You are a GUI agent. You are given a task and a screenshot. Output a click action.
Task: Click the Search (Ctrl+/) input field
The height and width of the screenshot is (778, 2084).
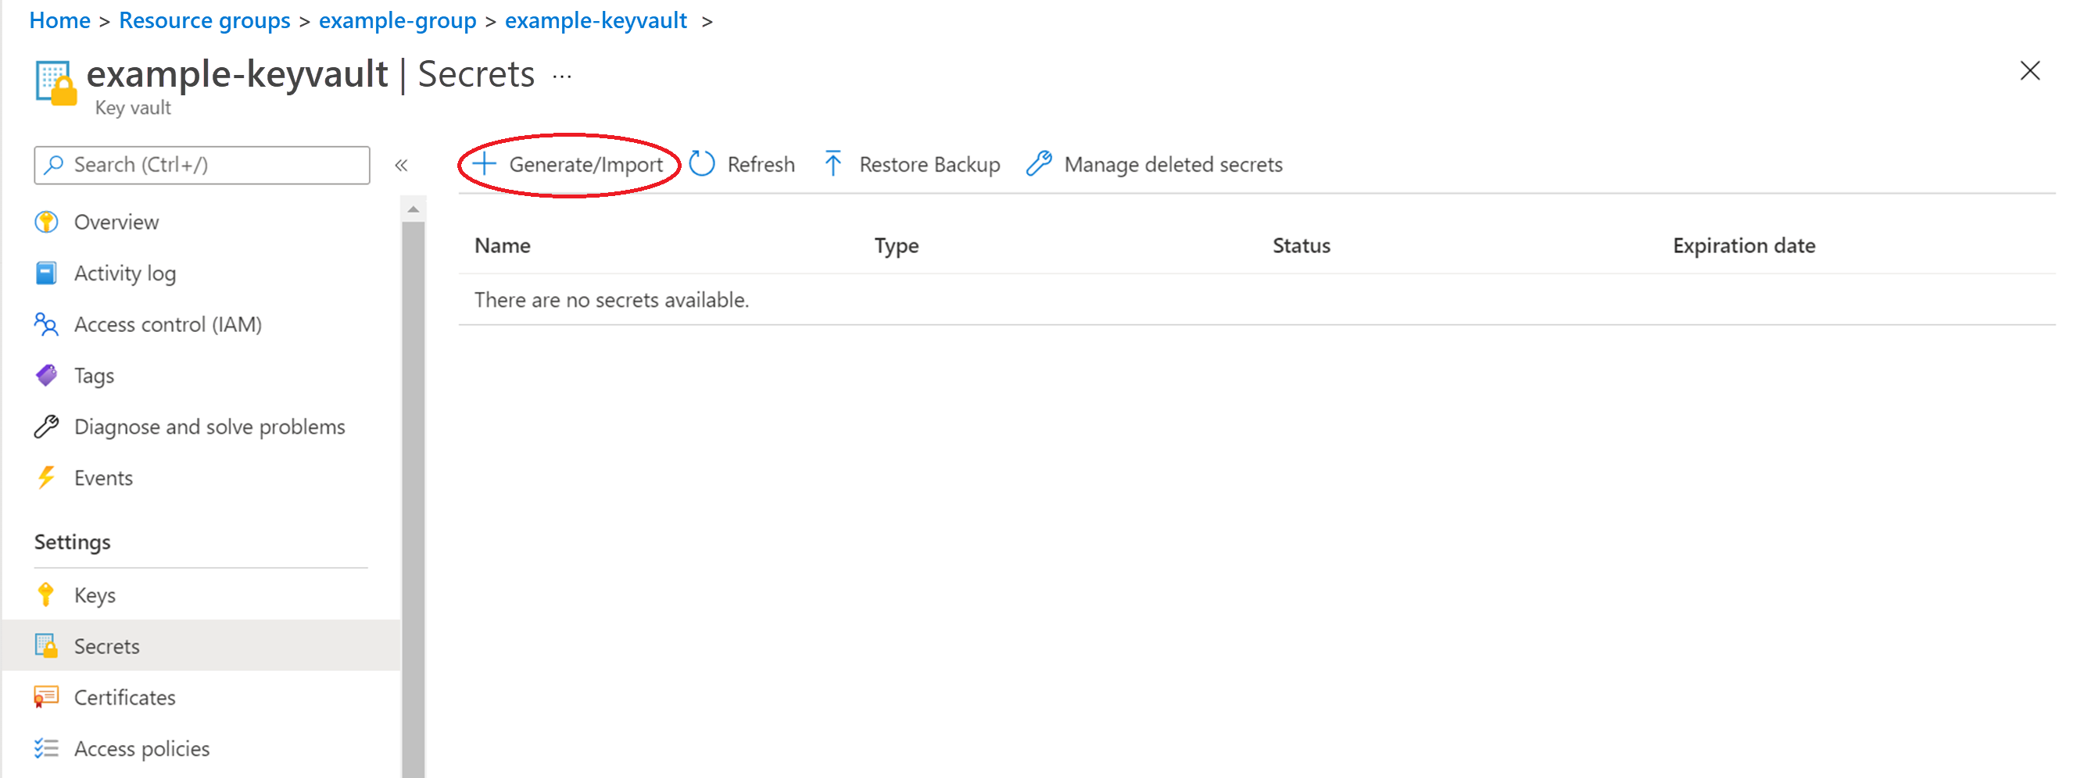(x=202, y=165)
